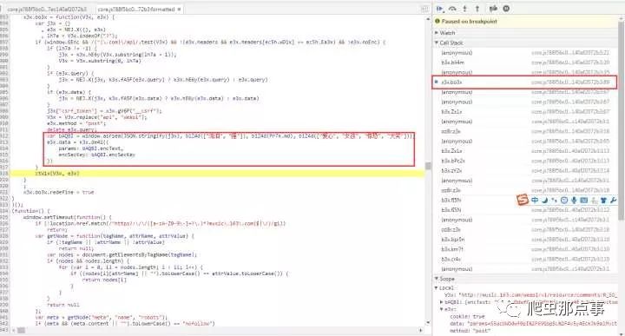Viewport: 625px width, 336px height.
Task: Select the x3x.bo3x call stack frame
Action: pos(524,82)
